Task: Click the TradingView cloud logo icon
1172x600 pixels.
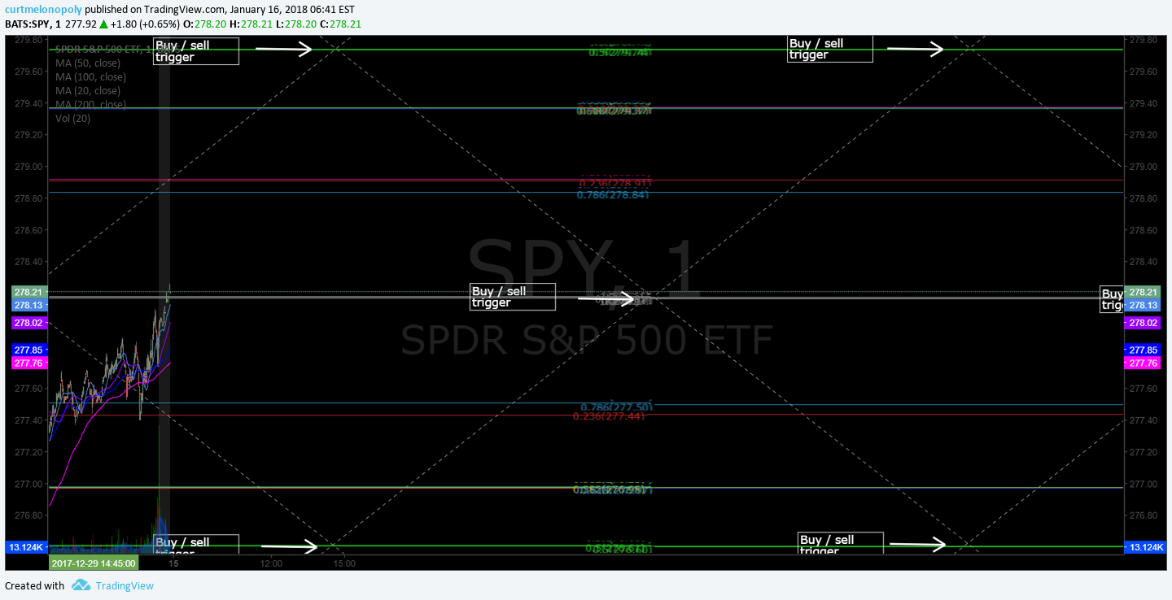Action: click(x=81, y=585)
